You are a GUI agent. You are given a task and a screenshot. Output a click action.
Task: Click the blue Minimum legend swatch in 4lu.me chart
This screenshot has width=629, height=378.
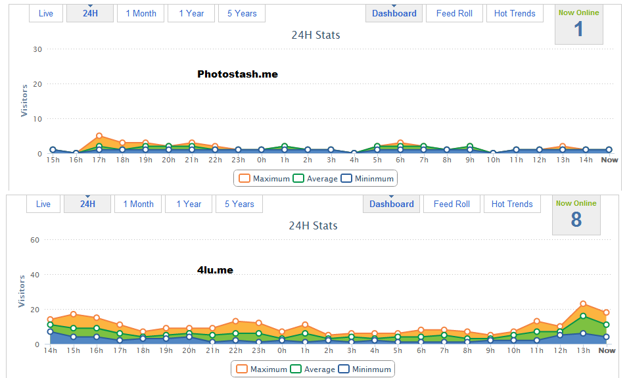coord(344,369)
